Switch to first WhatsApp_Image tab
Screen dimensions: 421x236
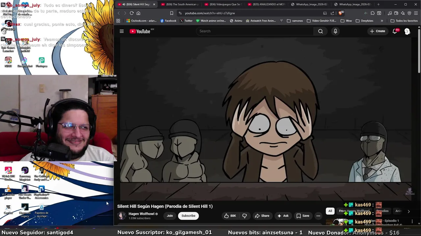[x=310, y=4]
